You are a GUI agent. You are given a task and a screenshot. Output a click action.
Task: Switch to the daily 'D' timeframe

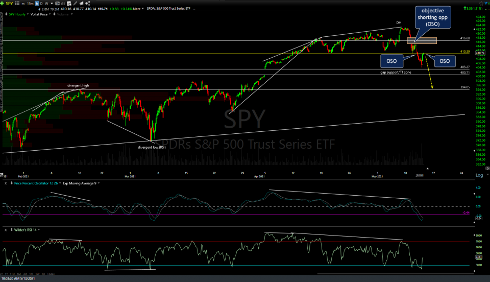[x=41, y=4]
